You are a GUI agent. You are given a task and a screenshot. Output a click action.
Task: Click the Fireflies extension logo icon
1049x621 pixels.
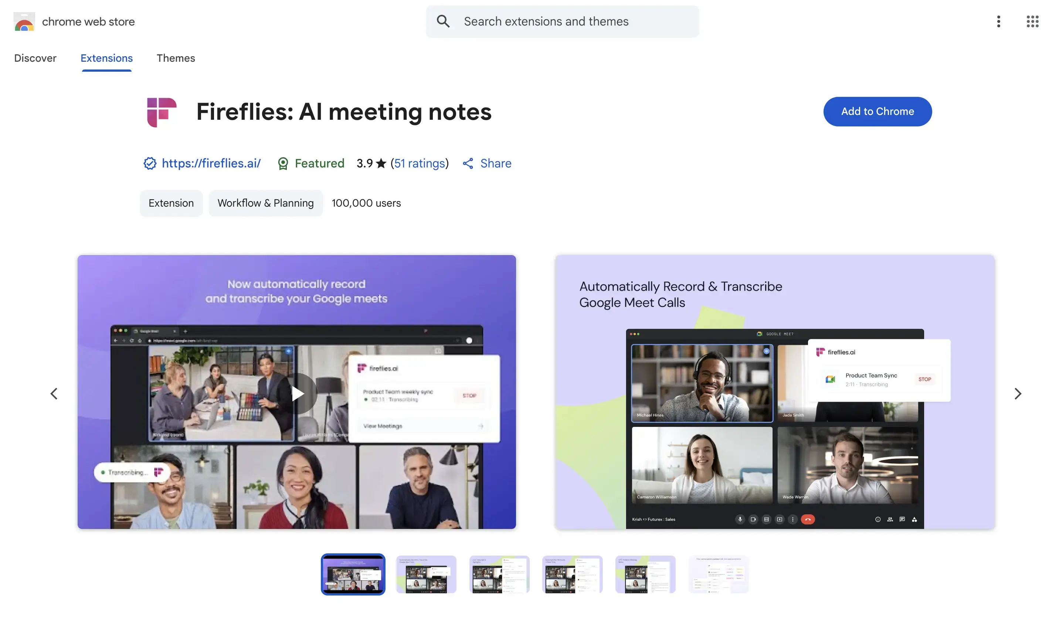click(x=162, y=112)
